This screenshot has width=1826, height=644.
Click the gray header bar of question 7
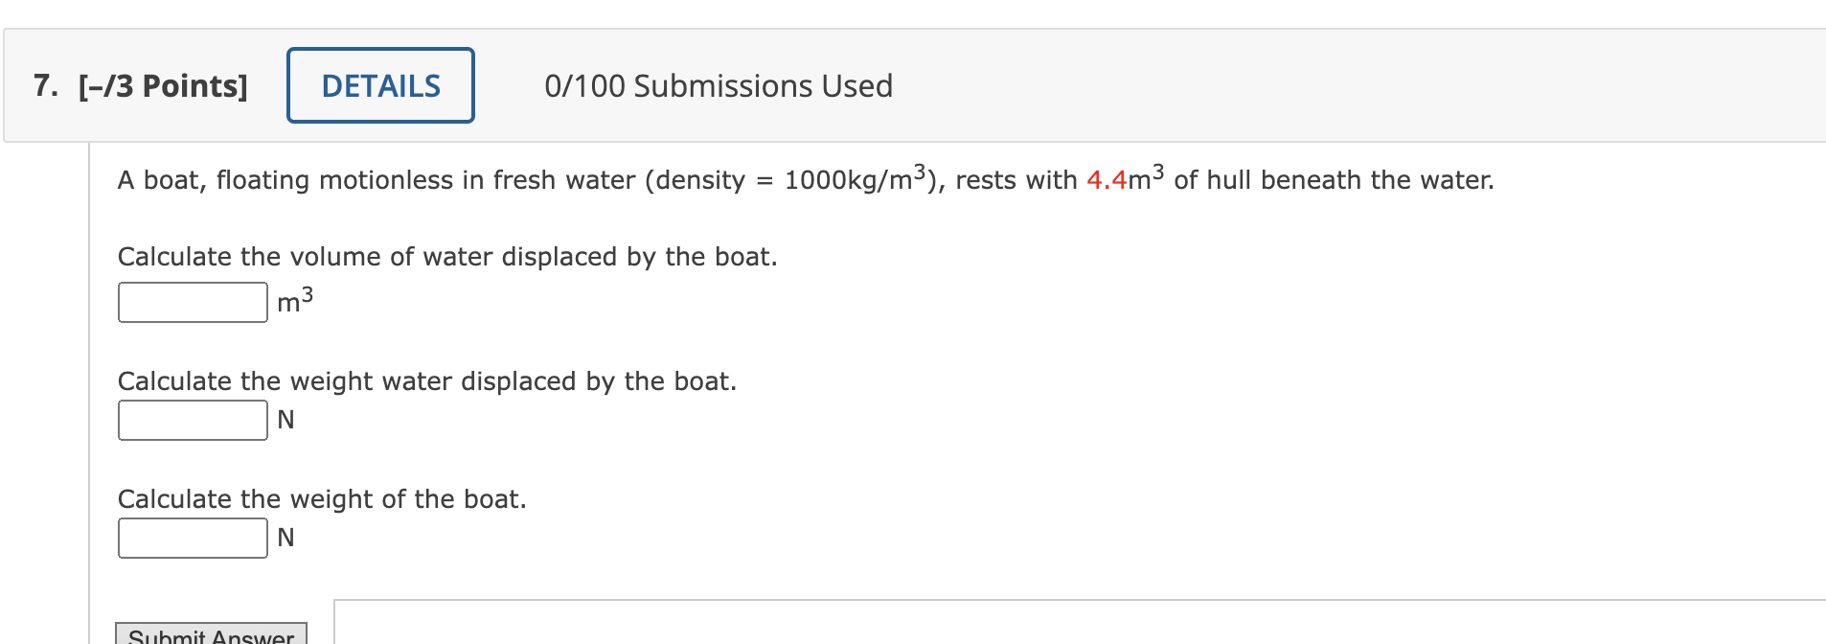[1341, 85]
